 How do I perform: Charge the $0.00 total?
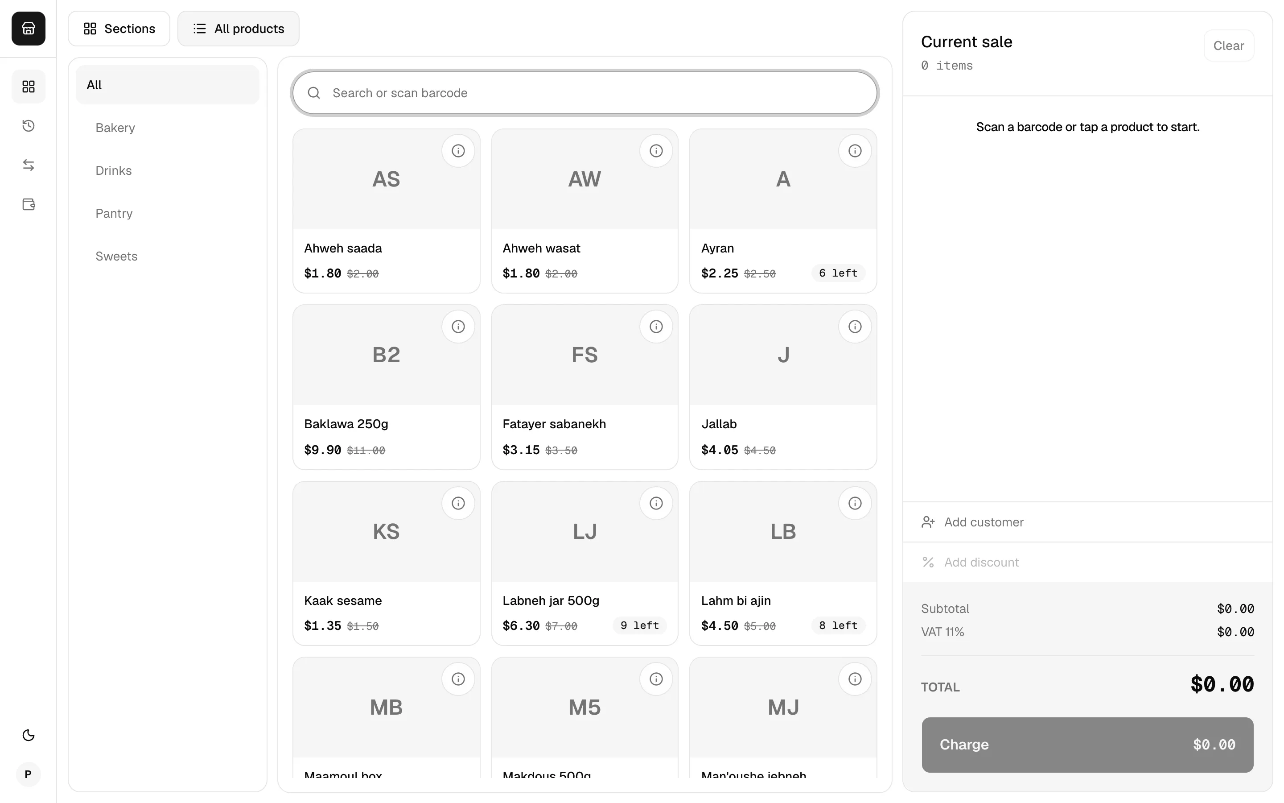coord(1088,745)
